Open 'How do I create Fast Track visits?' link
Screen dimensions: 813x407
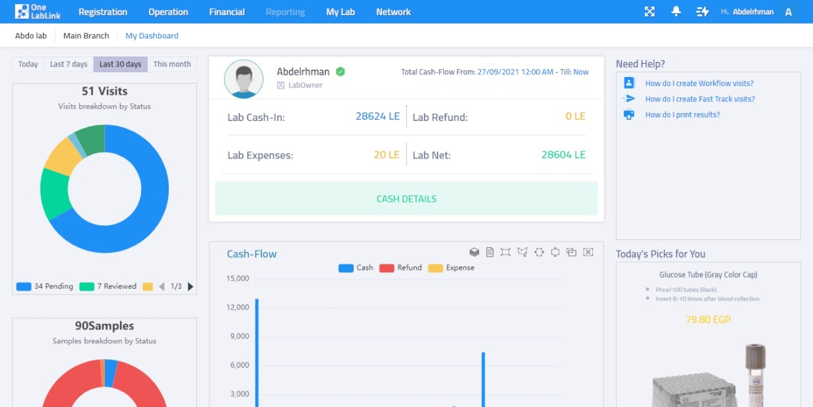click(x=700, y=99)
